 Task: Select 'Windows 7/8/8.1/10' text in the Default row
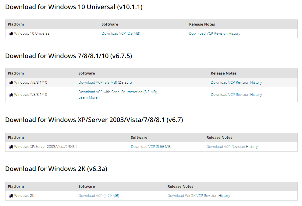(30, 82)
